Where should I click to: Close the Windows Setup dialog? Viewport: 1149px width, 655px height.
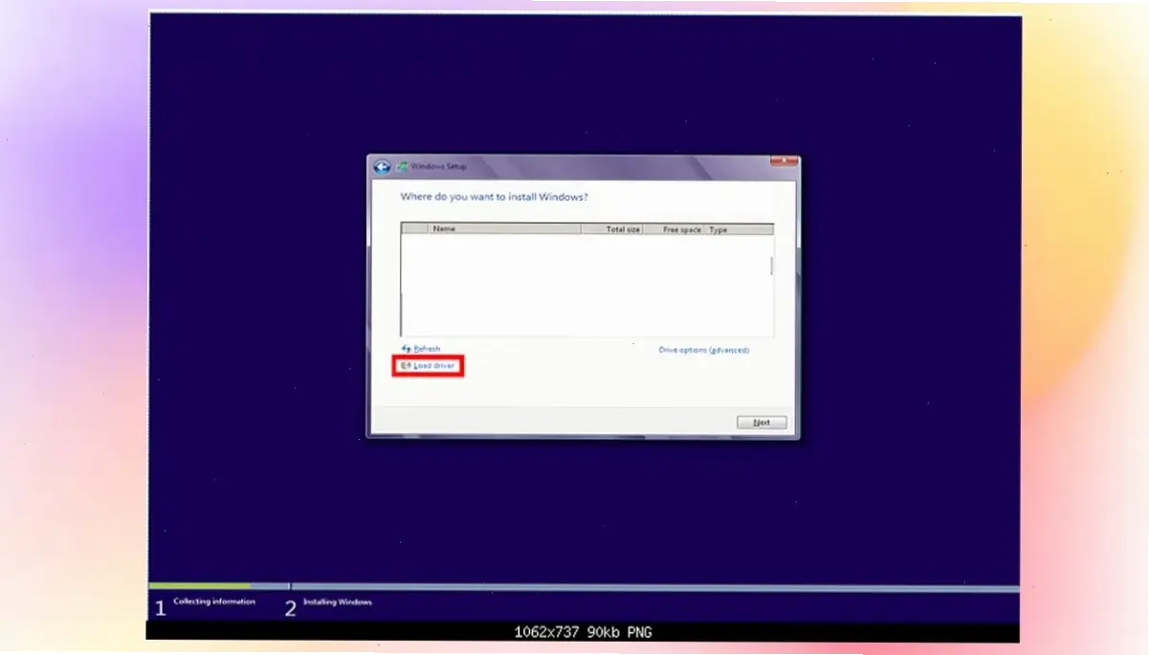click(784, 161)
